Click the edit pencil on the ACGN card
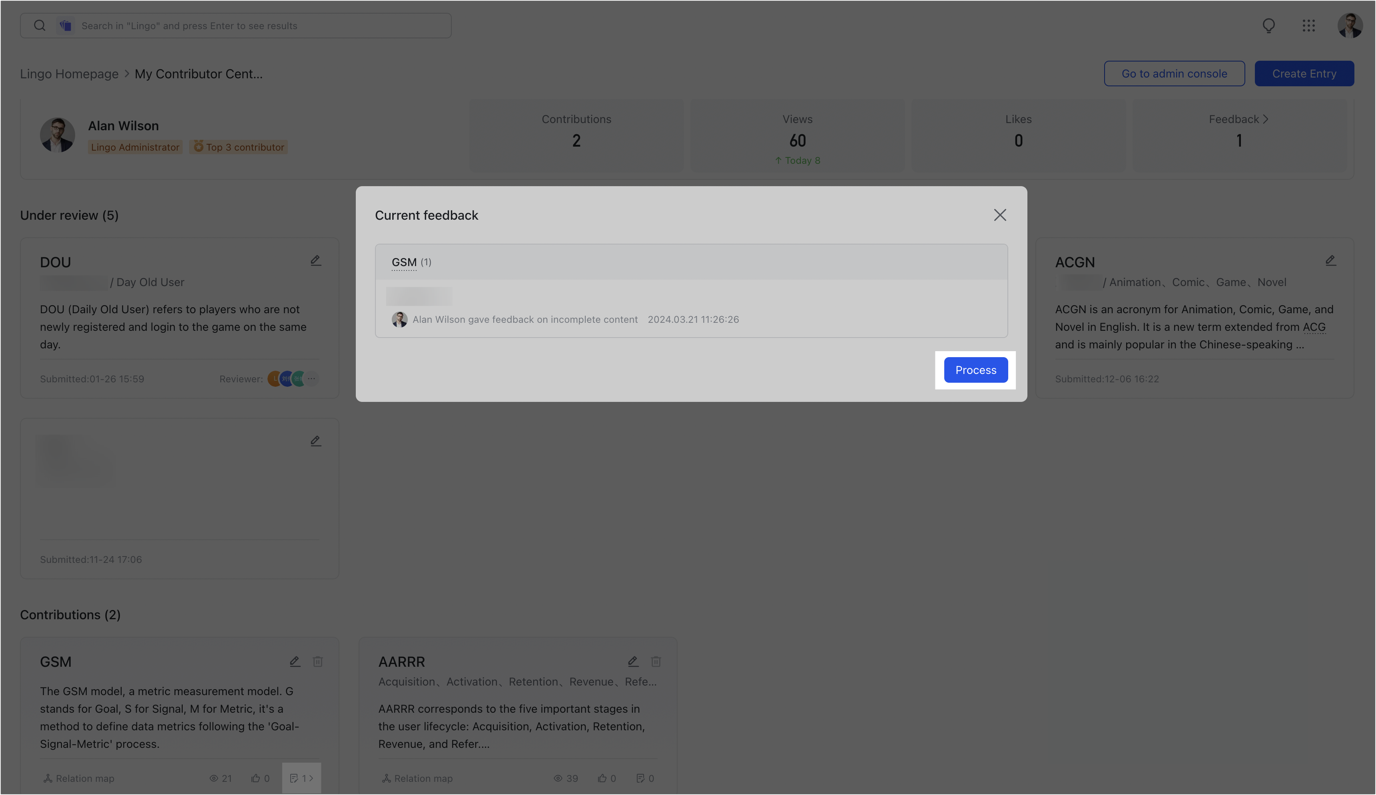Image resolution: width=1376 pixels, height=795 pixels. tap(1331, 260)
